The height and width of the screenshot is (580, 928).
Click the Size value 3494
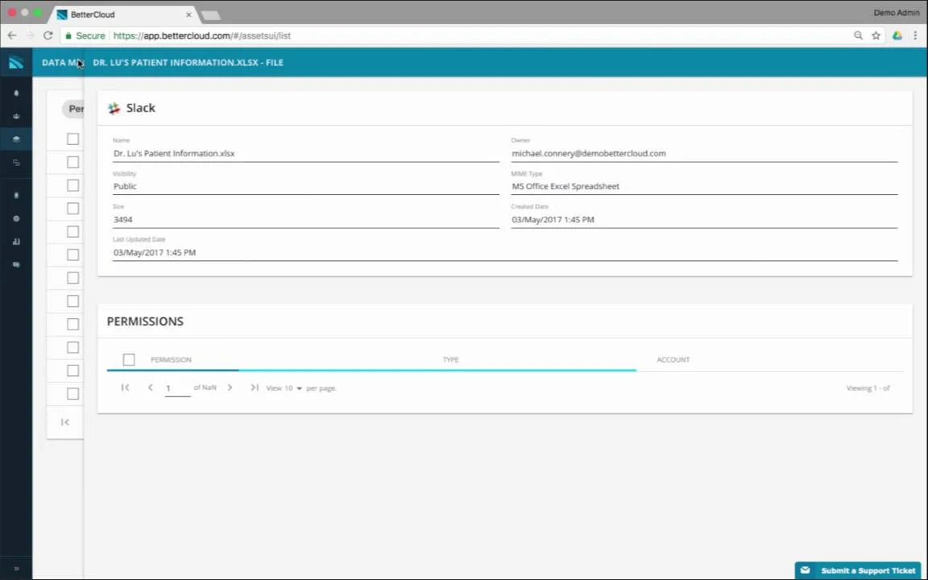pos(306,220)
